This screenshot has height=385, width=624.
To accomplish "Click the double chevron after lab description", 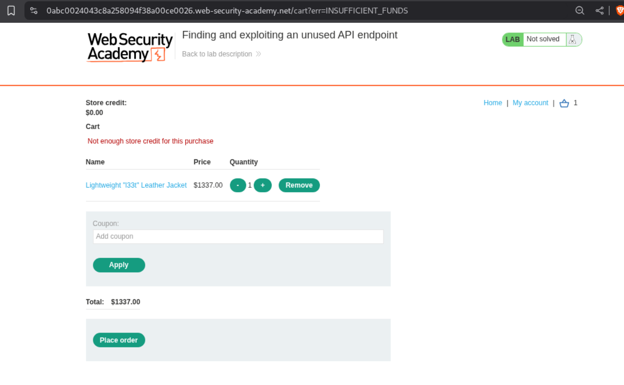I will [x=259, y=54].
